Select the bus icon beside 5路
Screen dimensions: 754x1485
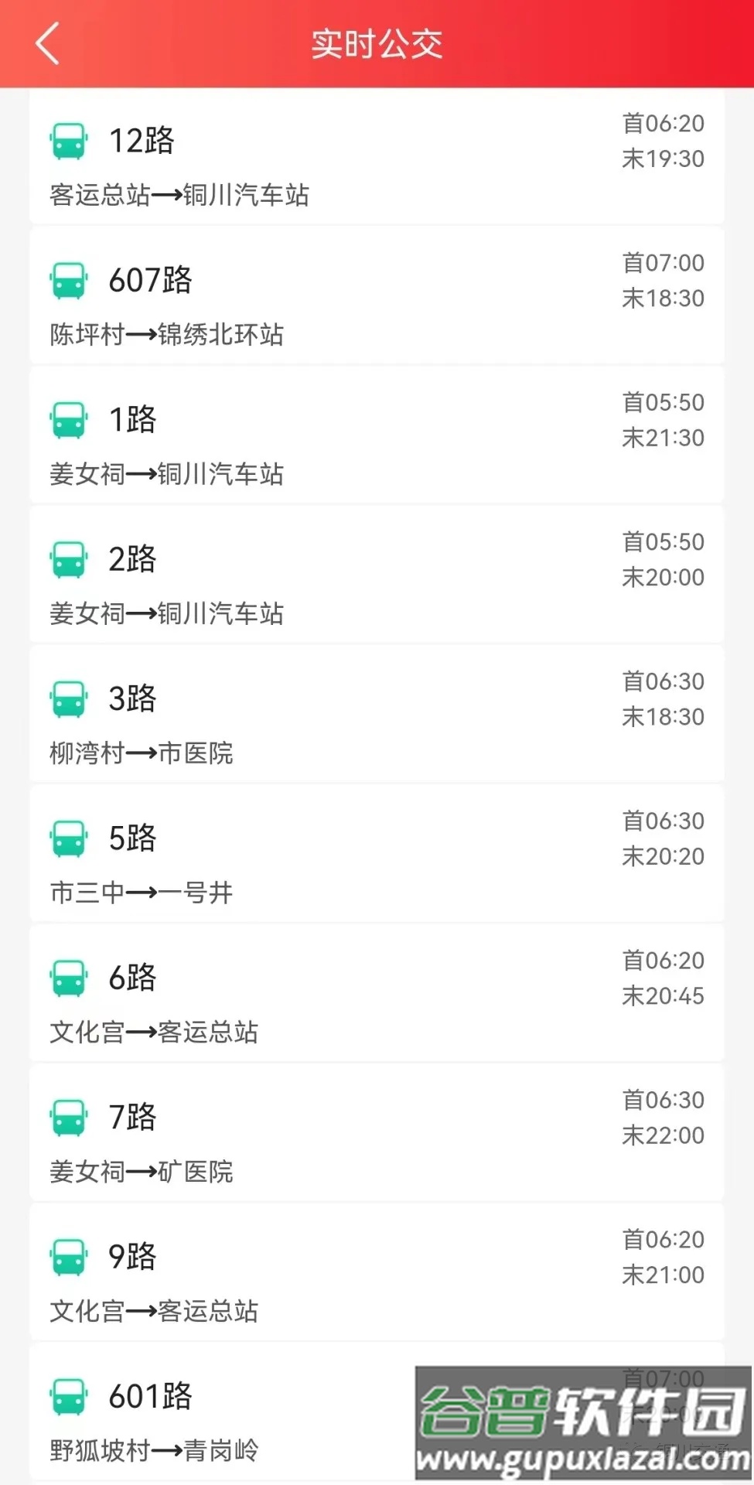pyautogui.click(x=69, y=838)
